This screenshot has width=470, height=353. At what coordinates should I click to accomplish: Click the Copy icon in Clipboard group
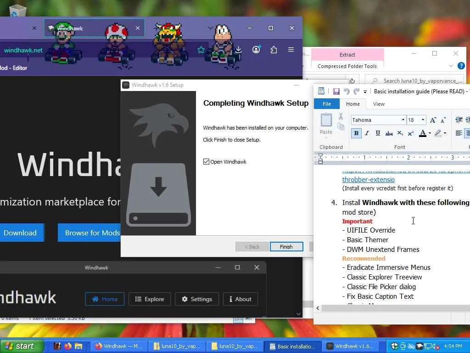tap(341, 127)
